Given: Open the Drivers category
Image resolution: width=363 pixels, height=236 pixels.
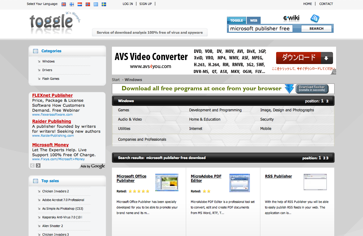Looking at the screenshot, I should [47, 70].
